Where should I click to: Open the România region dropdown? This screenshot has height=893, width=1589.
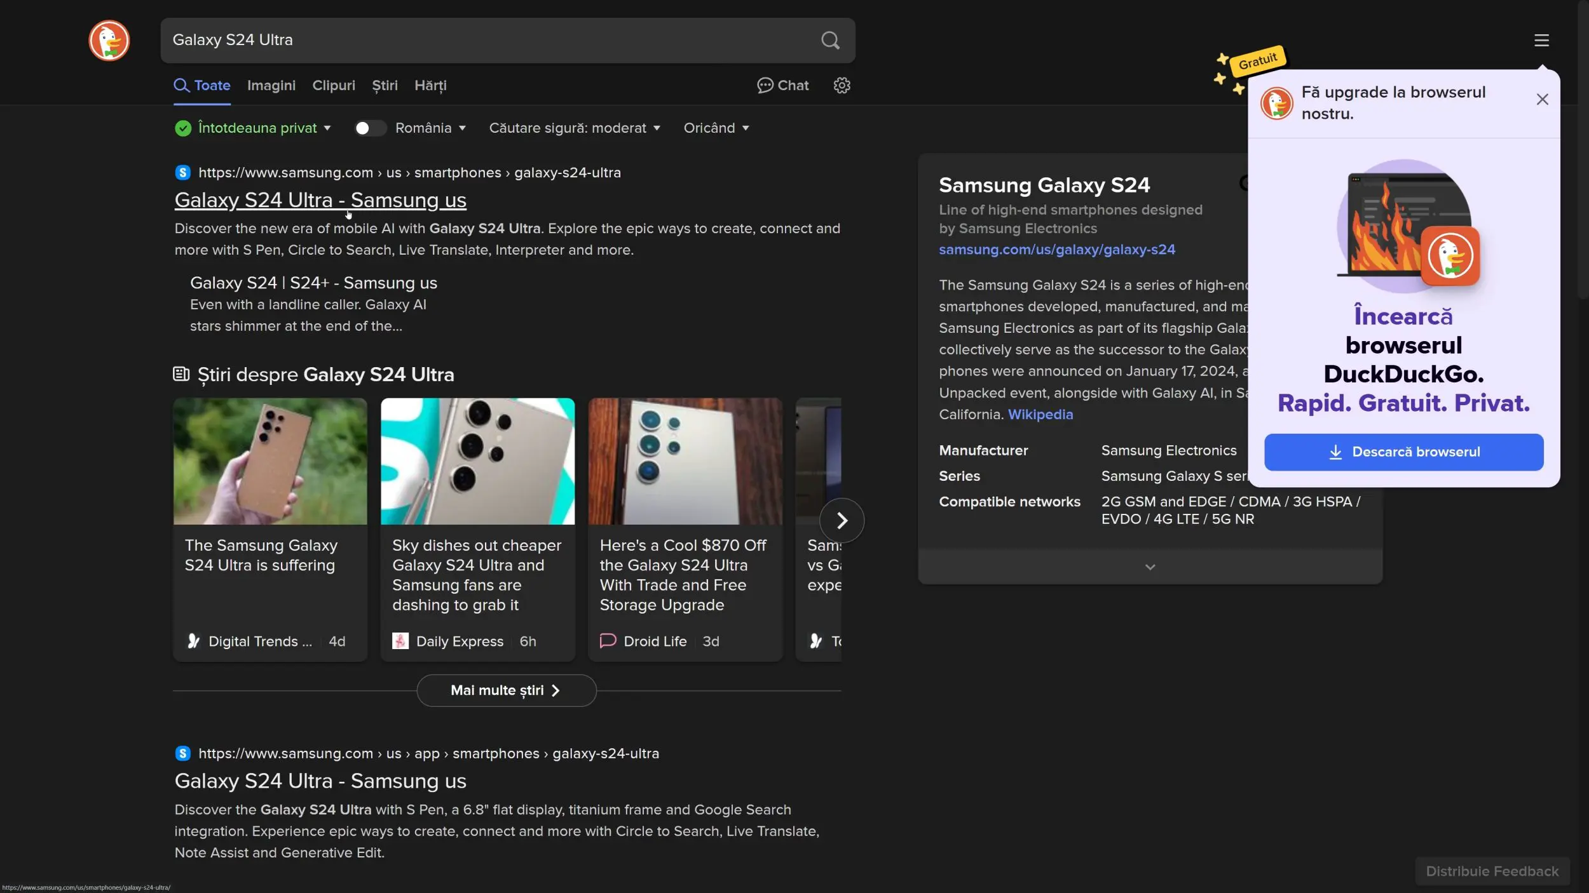430,128
